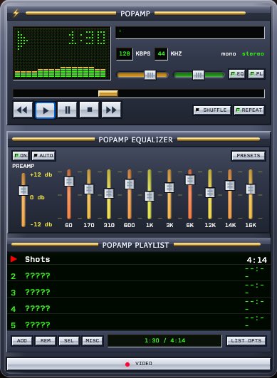Click the 12K band slider handle
Screen dimensions: 277x378
(x=210, y=193)
